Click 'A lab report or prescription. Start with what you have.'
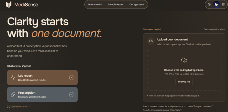The width and height of the screenshot is (228, 112). pyautogui.click(x=184, y=44)
